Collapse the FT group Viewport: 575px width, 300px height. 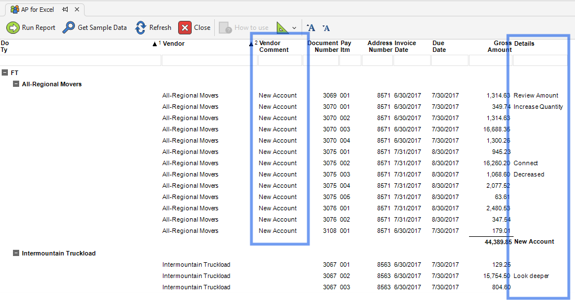pos(5,73)
